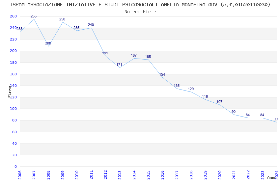Select the 208 data label for 2008
Screen dimensions: 280x181
[48, 43]
